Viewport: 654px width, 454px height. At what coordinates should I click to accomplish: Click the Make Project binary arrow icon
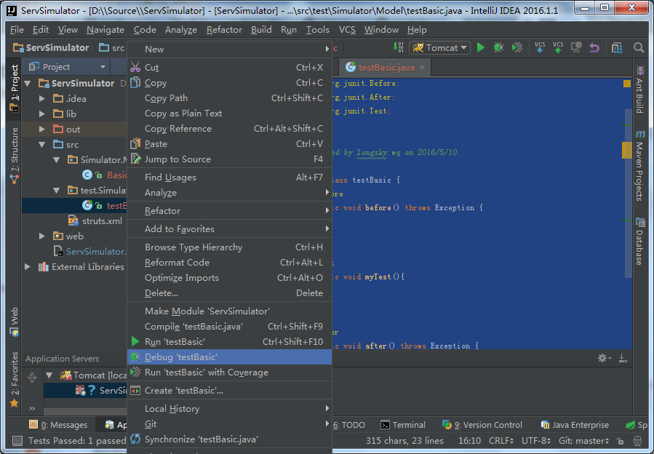click(398, 47)
